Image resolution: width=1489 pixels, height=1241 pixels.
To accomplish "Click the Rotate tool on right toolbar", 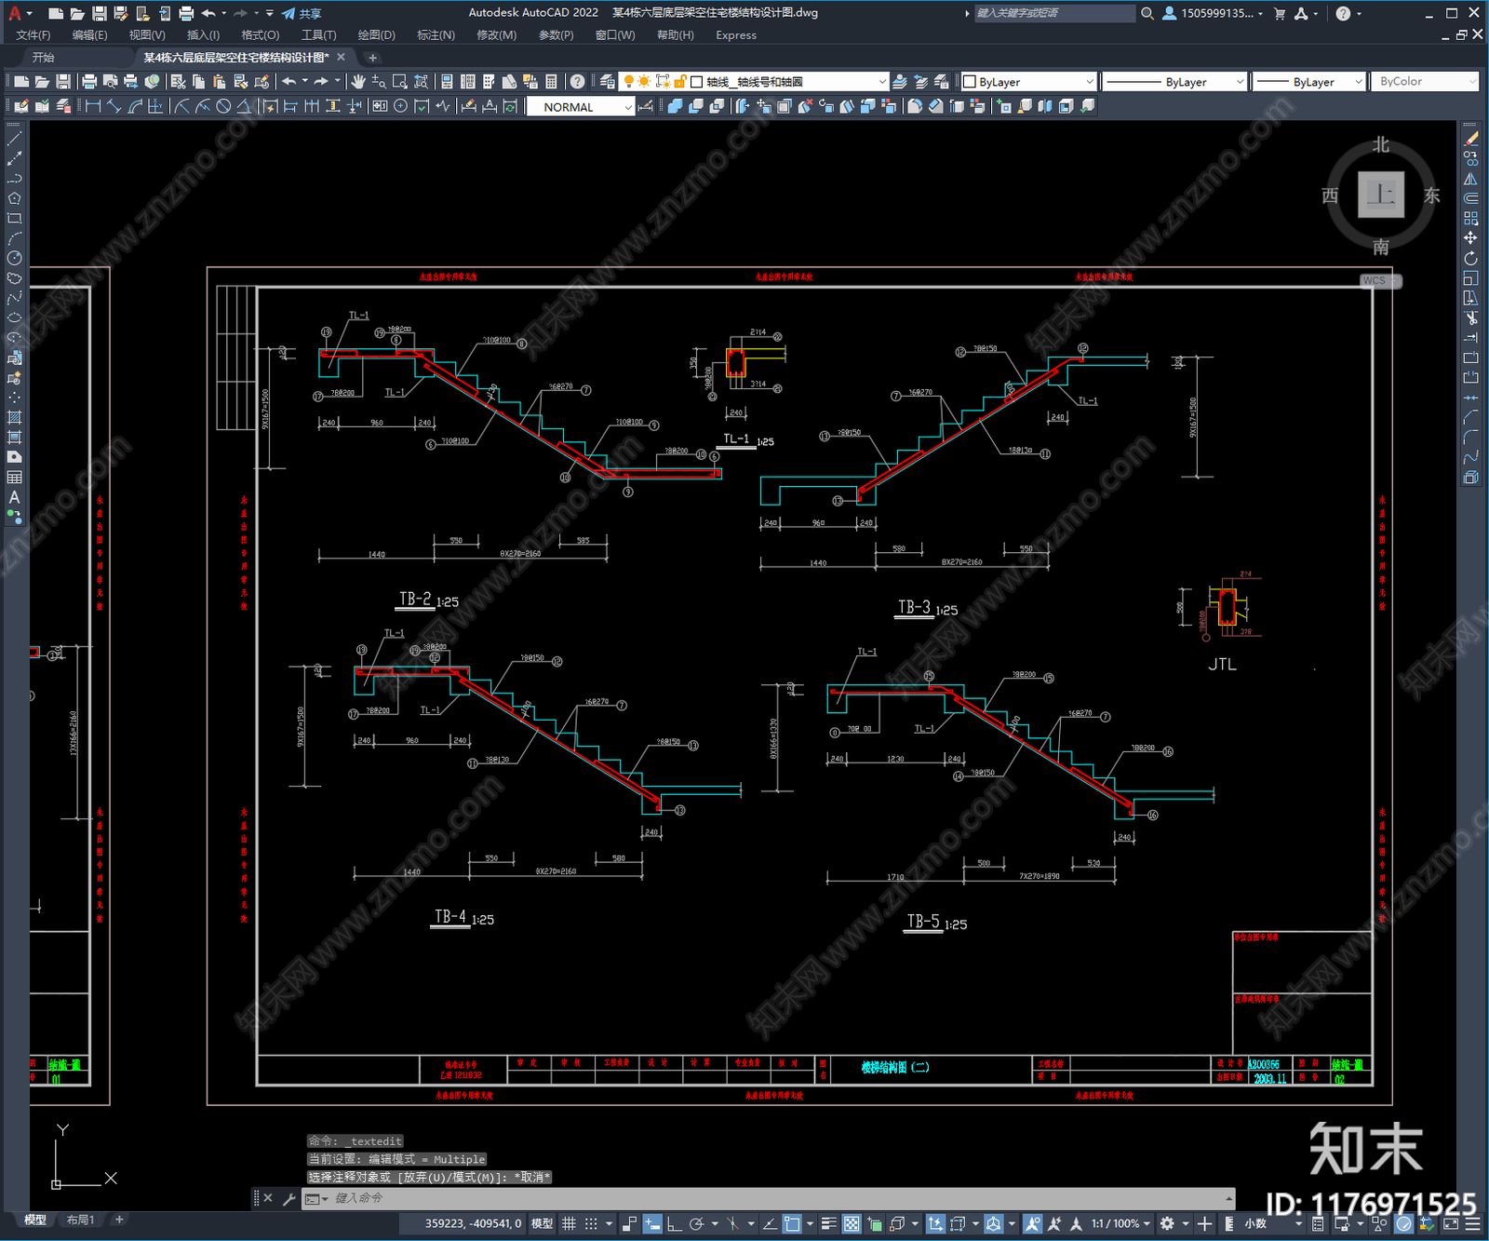I will pyautogui.click(x=1470, y=258).
